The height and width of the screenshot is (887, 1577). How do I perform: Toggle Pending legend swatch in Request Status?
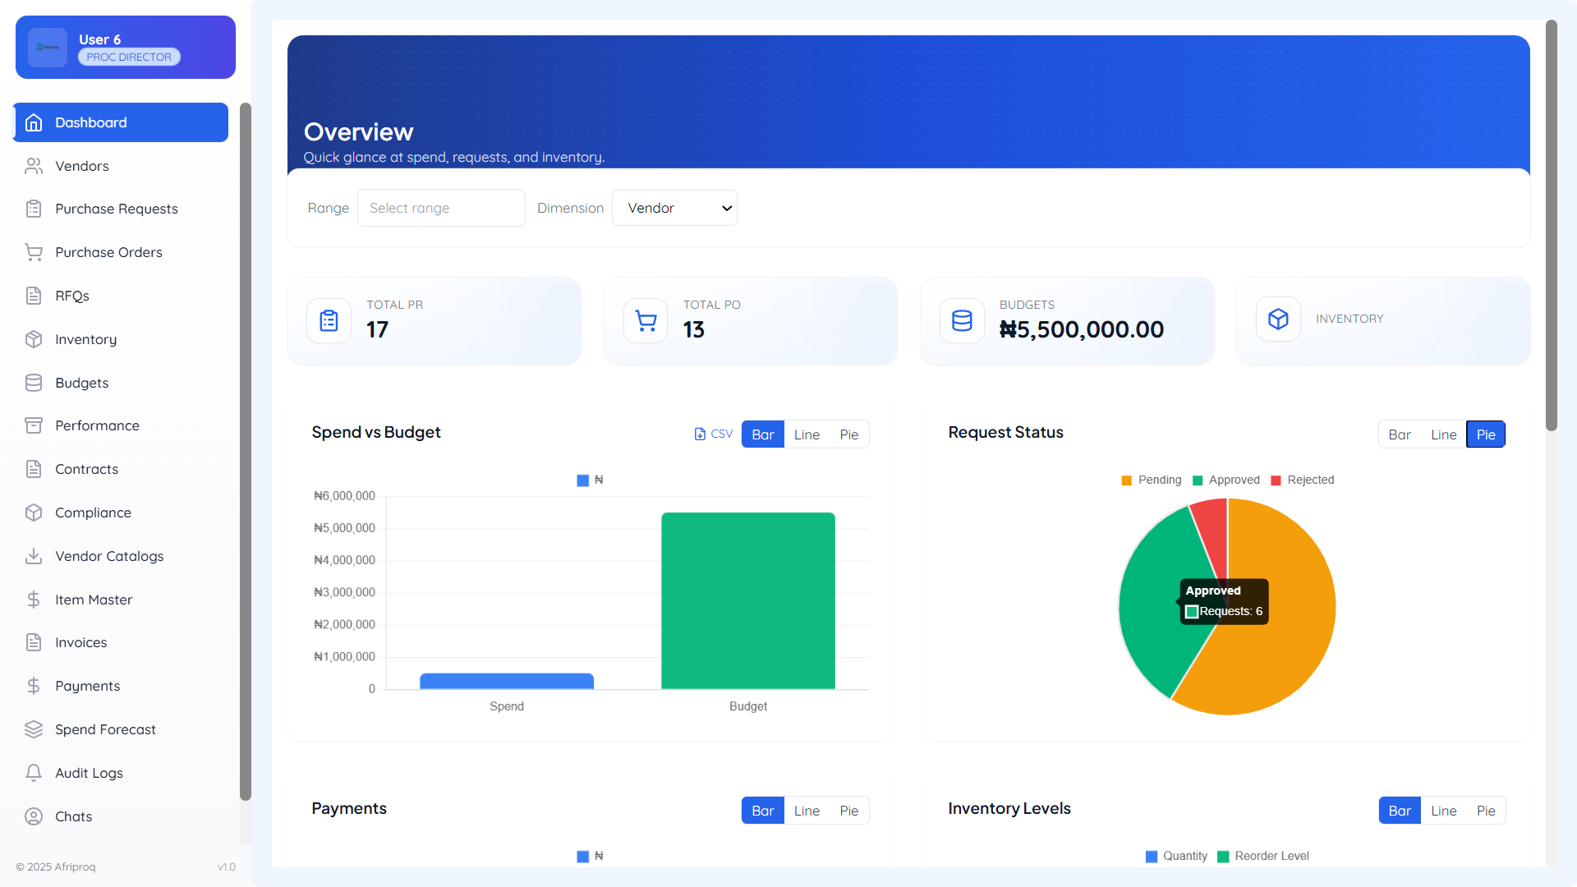tap(1126, 480)
